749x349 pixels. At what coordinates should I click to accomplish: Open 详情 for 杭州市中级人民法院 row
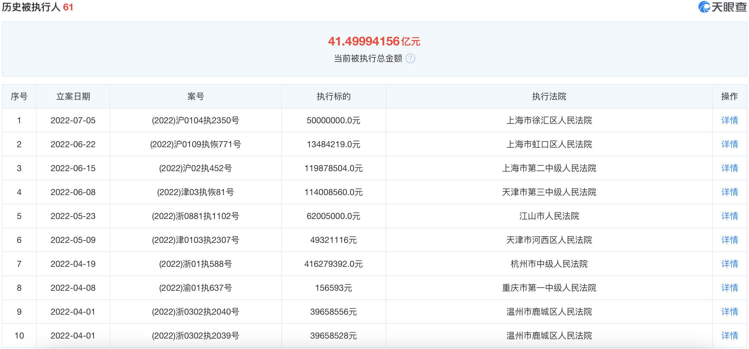point(729,264)
